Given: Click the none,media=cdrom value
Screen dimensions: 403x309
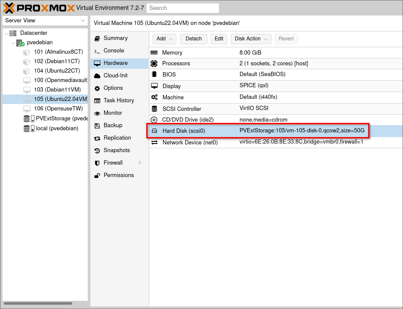Looking at the screenshot, I should [x=264, y=120].
